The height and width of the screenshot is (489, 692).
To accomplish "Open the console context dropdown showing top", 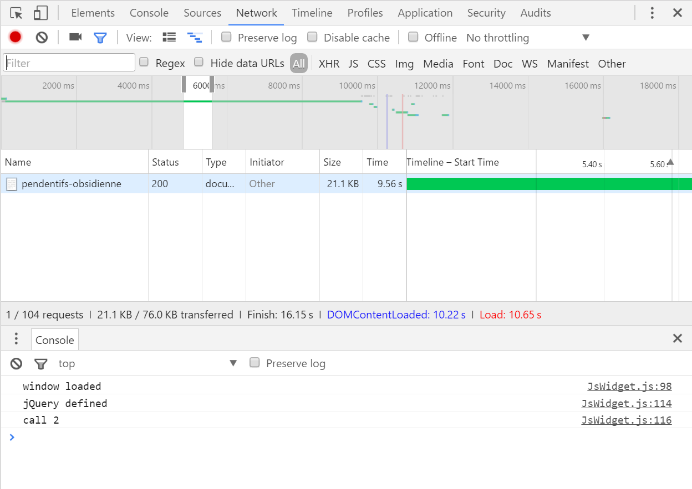I will 148,363.
